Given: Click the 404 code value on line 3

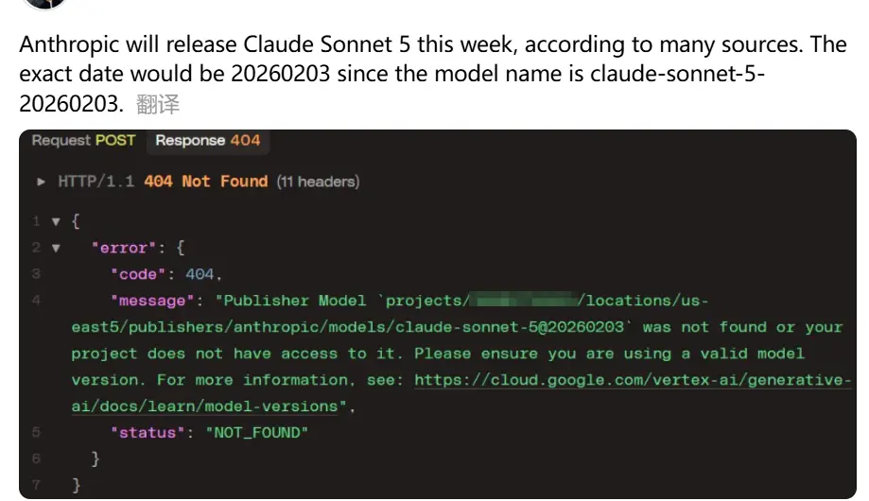Looking at the screenshot, I should (200, 274).
